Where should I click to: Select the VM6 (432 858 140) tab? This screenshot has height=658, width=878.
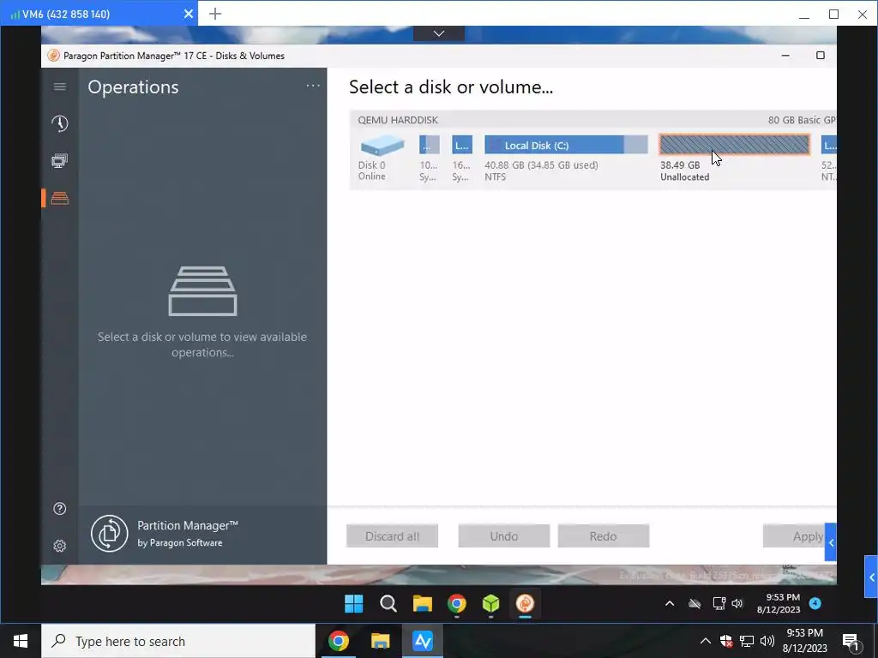coord(99,14)
